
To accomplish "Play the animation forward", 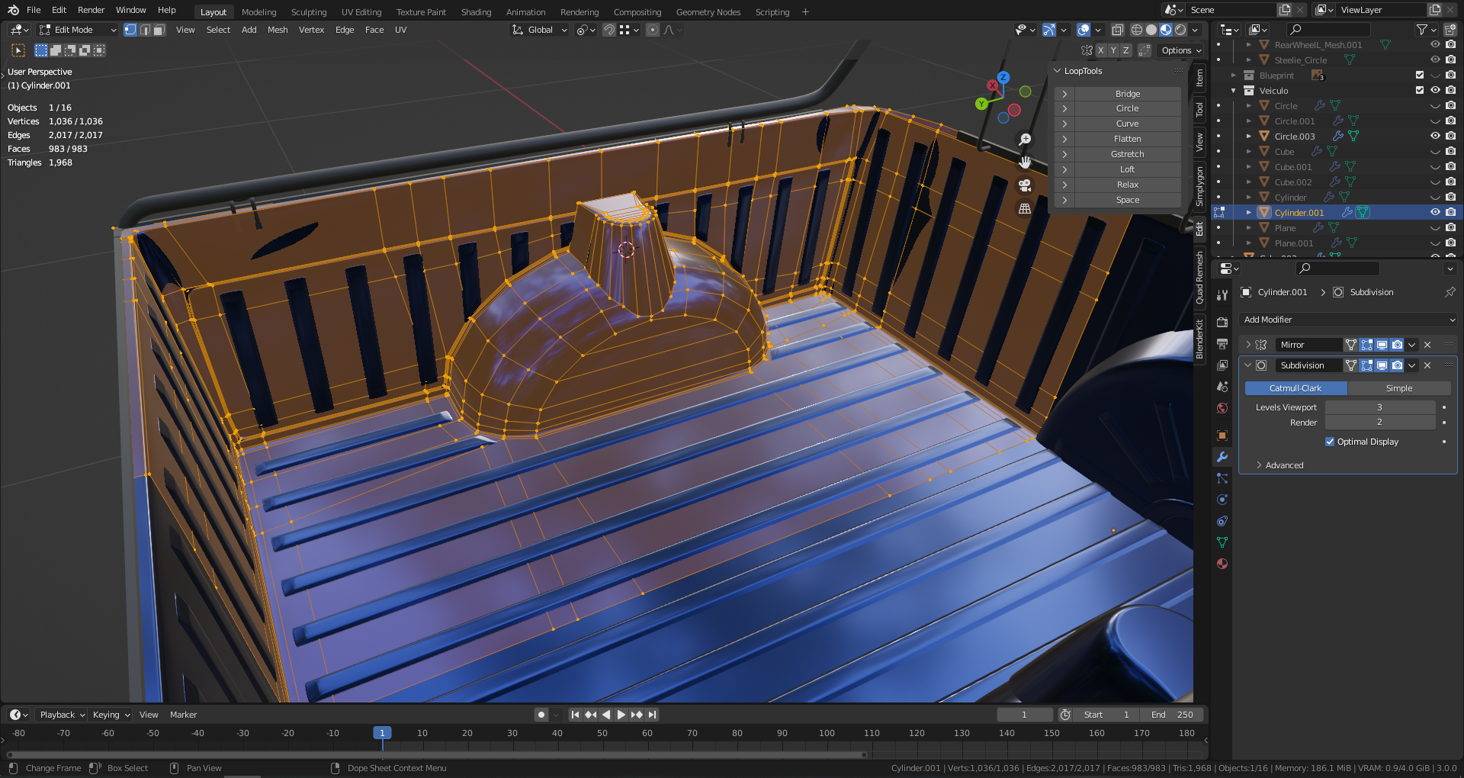I will [621, 715].
